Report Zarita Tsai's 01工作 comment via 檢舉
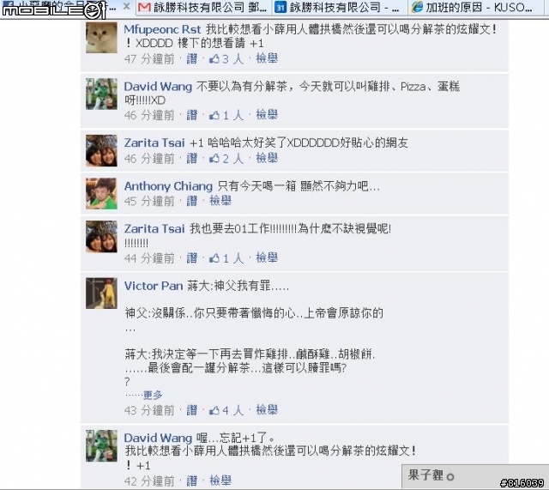Viewport: 549px width, 490px height. (x=267, y=257)
